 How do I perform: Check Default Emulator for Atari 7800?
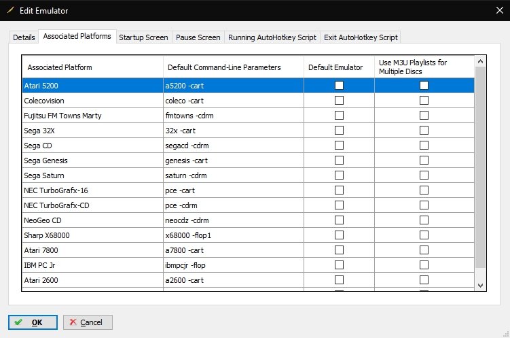tap(339, 250)
